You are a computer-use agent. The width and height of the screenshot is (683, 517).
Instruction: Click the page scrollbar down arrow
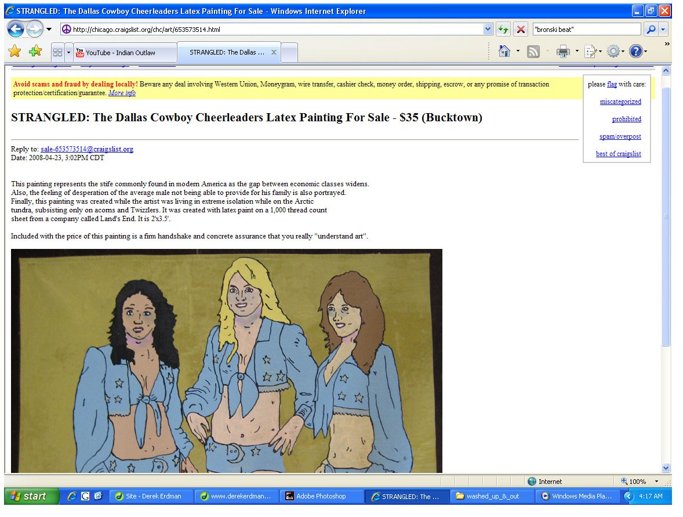666,468
